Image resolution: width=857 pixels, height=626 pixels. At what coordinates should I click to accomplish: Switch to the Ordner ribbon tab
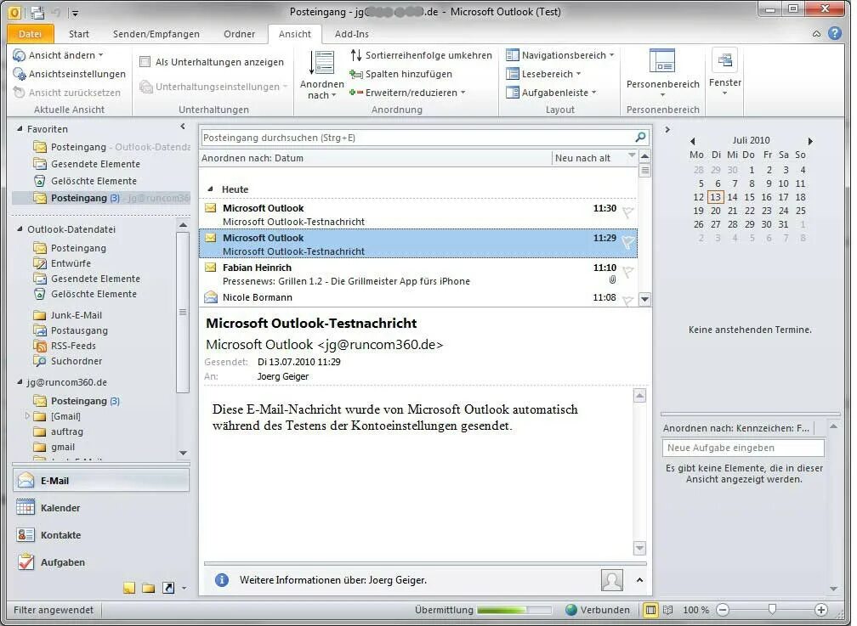click(240, 34)
